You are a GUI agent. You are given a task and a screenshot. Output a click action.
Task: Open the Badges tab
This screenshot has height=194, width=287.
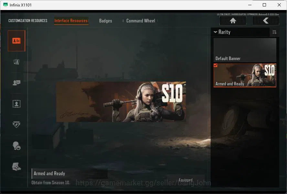(x=105, y=21)
